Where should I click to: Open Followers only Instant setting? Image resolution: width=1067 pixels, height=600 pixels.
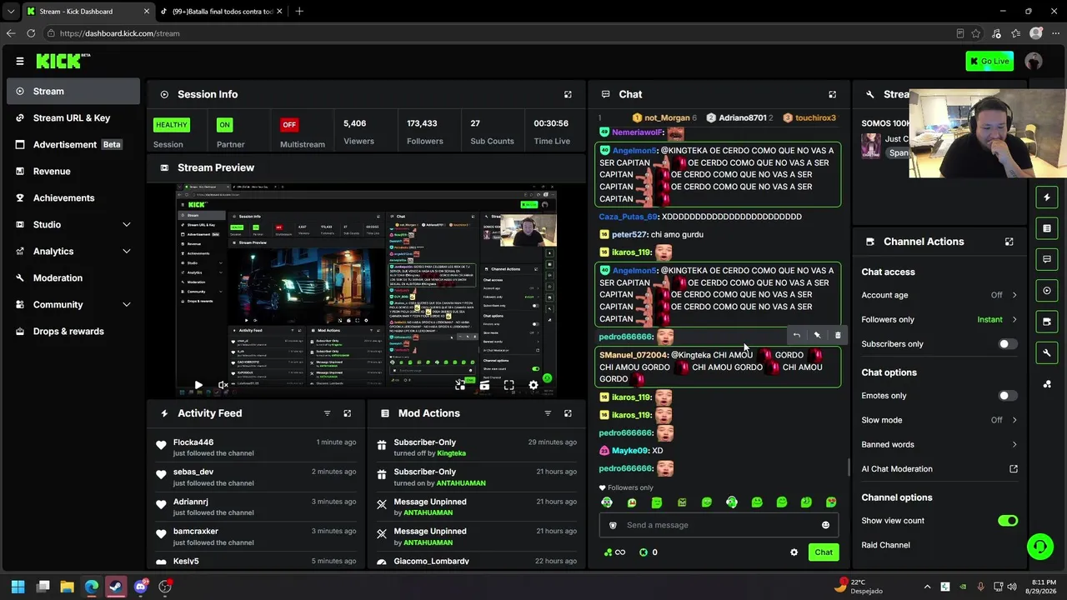(939, 319)
